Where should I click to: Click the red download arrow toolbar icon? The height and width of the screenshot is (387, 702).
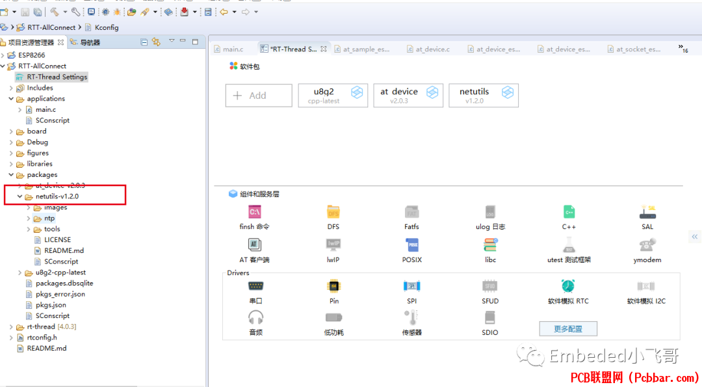tap(185, 12)
